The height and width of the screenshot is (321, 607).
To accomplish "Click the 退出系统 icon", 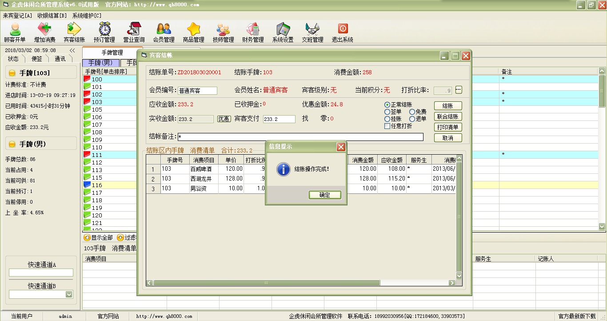I will [x=342, y=29].
